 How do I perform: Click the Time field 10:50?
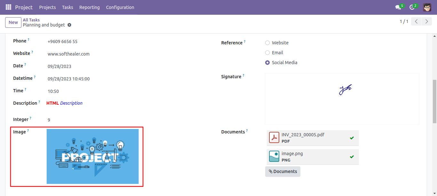pyautogui.click(x=53, y=91)
